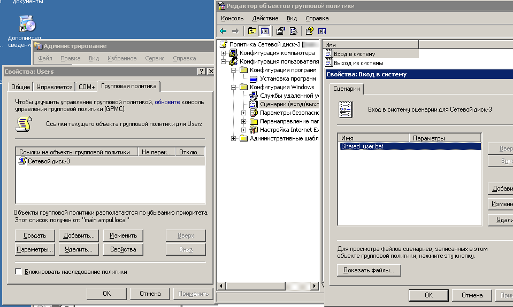Click the Export list toolbar icon

[x=293, y=31]
